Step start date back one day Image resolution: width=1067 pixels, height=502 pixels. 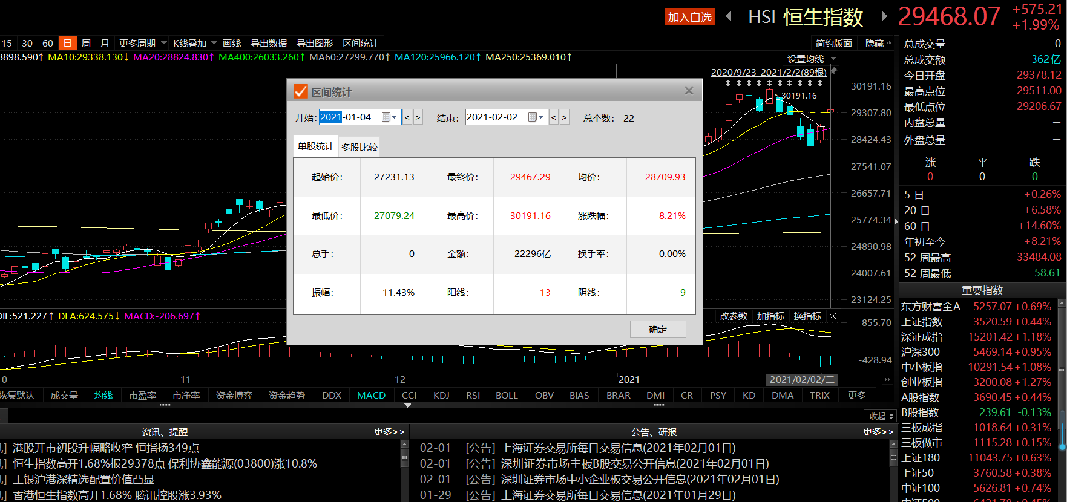tap(407, 117)
